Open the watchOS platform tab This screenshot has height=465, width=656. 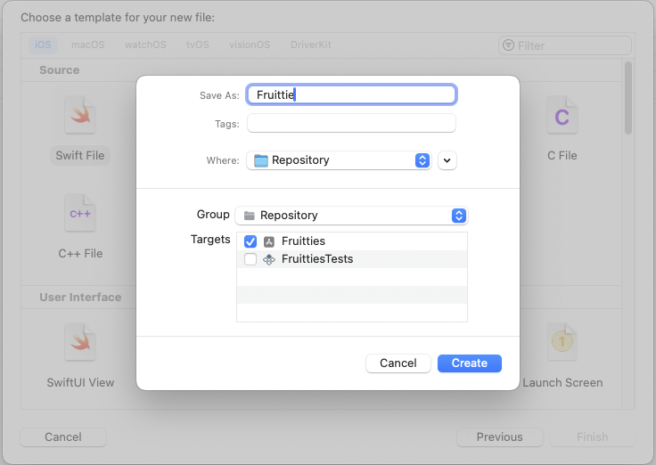146,45
